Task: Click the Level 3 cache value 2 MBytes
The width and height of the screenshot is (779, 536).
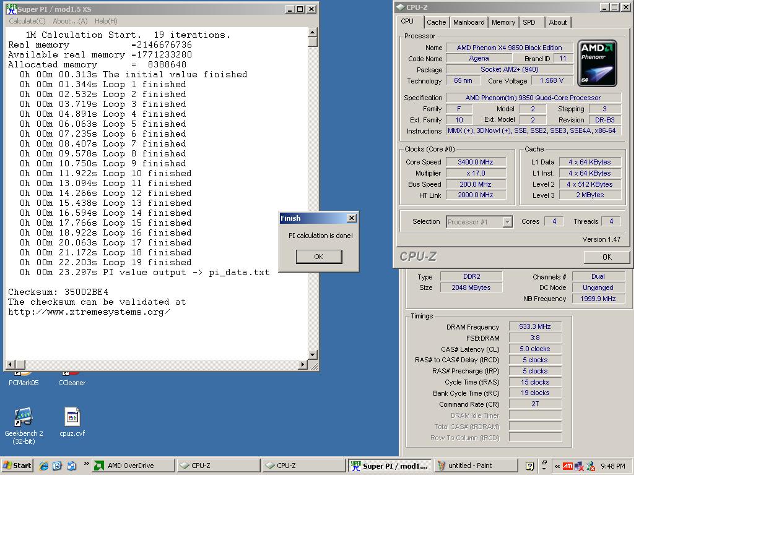Action: (590, 195)
